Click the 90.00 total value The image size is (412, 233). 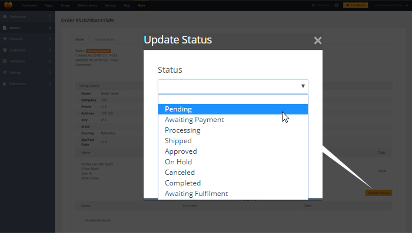pyautogui.click(x=382, y=171)
